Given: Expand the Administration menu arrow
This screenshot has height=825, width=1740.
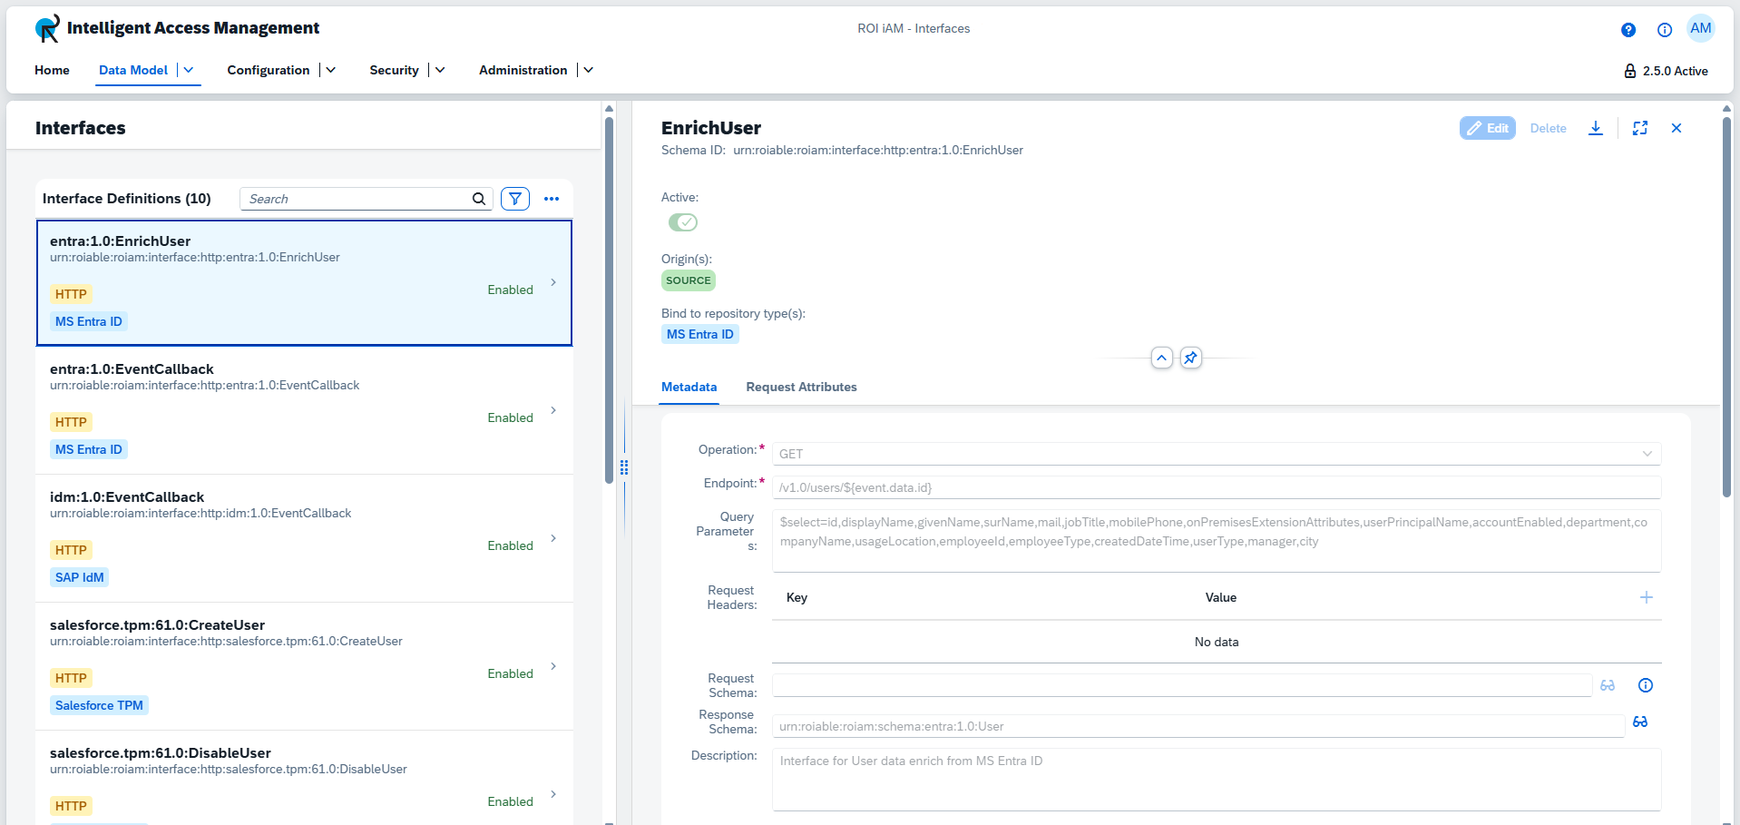Looking at the screenshot, I should coord(588,70).
